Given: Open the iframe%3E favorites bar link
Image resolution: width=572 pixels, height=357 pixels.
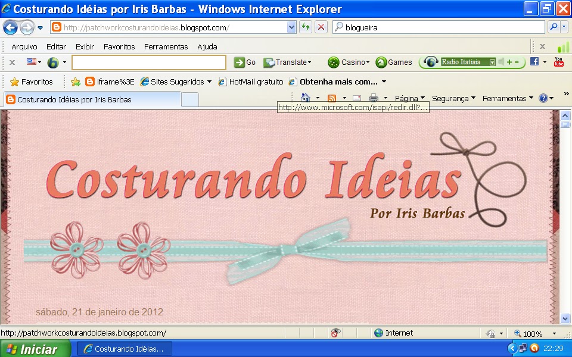Looking at the screenshot, I should (x=110, y=82).
